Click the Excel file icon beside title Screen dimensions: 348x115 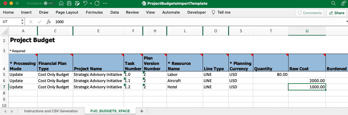(x=144, y=4)
